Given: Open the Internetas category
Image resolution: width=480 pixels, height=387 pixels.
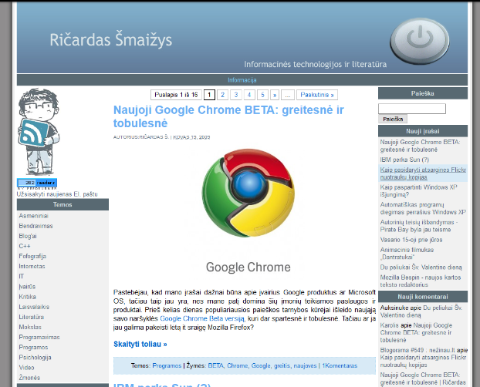Looking at the screenshot, I should point(32,267).
